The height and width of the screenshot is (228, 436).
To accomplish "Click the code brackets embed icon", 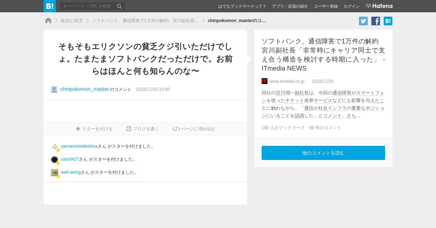I will [176, 129].
